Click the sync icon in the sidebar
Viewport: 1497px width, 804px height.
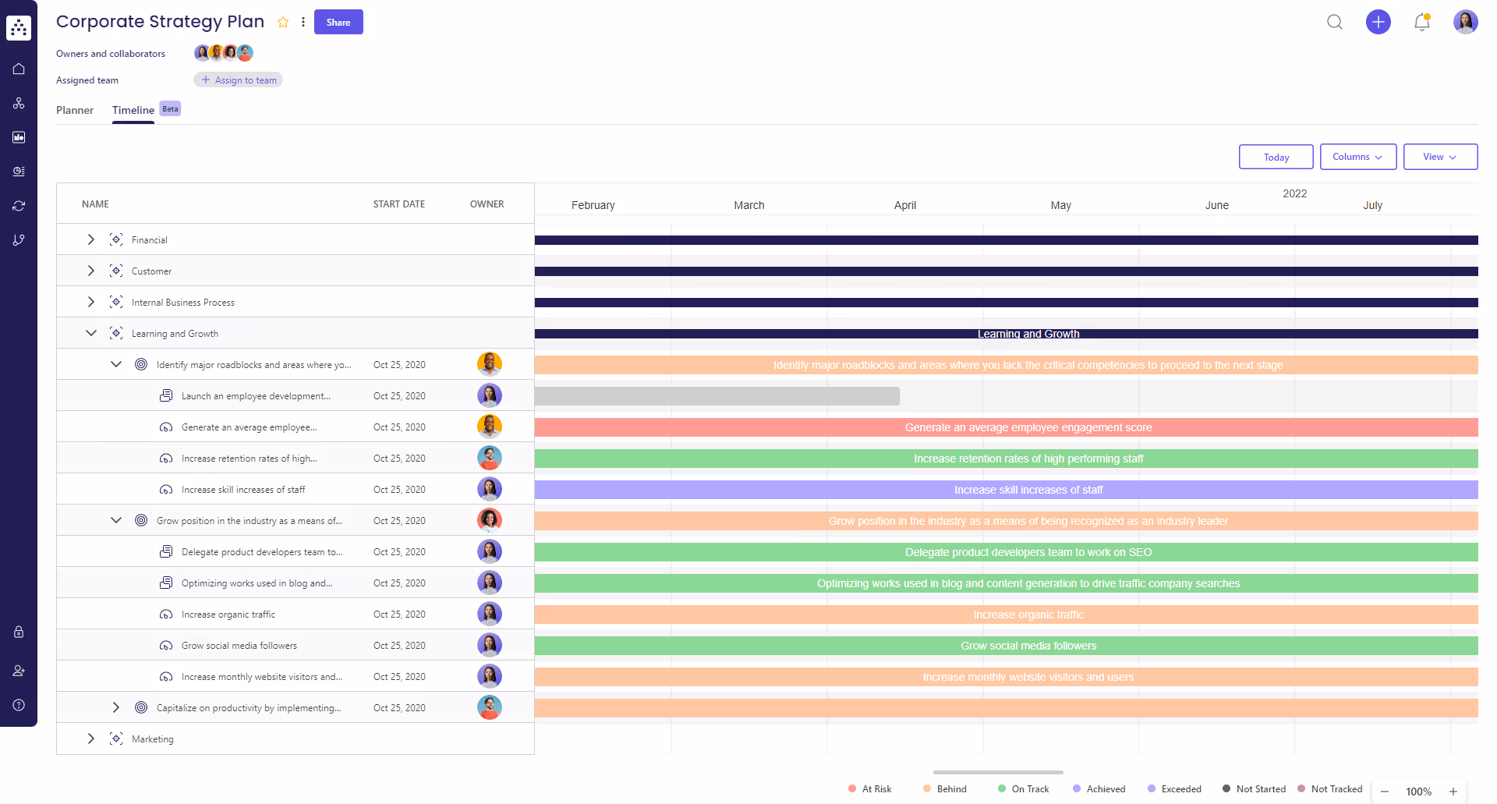click(x=19, y=206)
